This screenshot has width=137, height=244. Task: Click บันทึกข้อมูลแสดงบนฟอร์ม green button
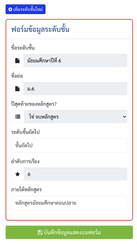coord(69,232)
